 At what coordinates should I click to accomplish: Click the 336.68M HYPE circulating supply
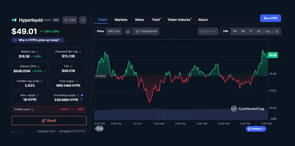(x=66, y=100)
